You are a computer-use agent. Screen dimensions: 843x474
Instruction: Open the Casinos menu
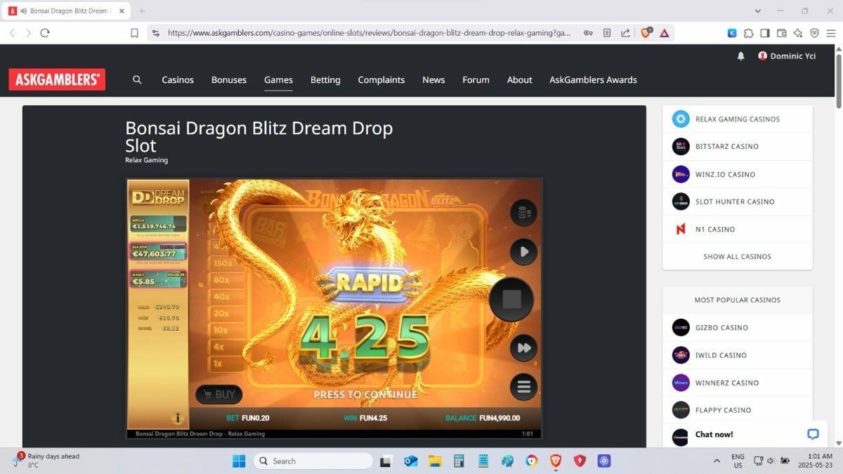[x=178, y=79]
